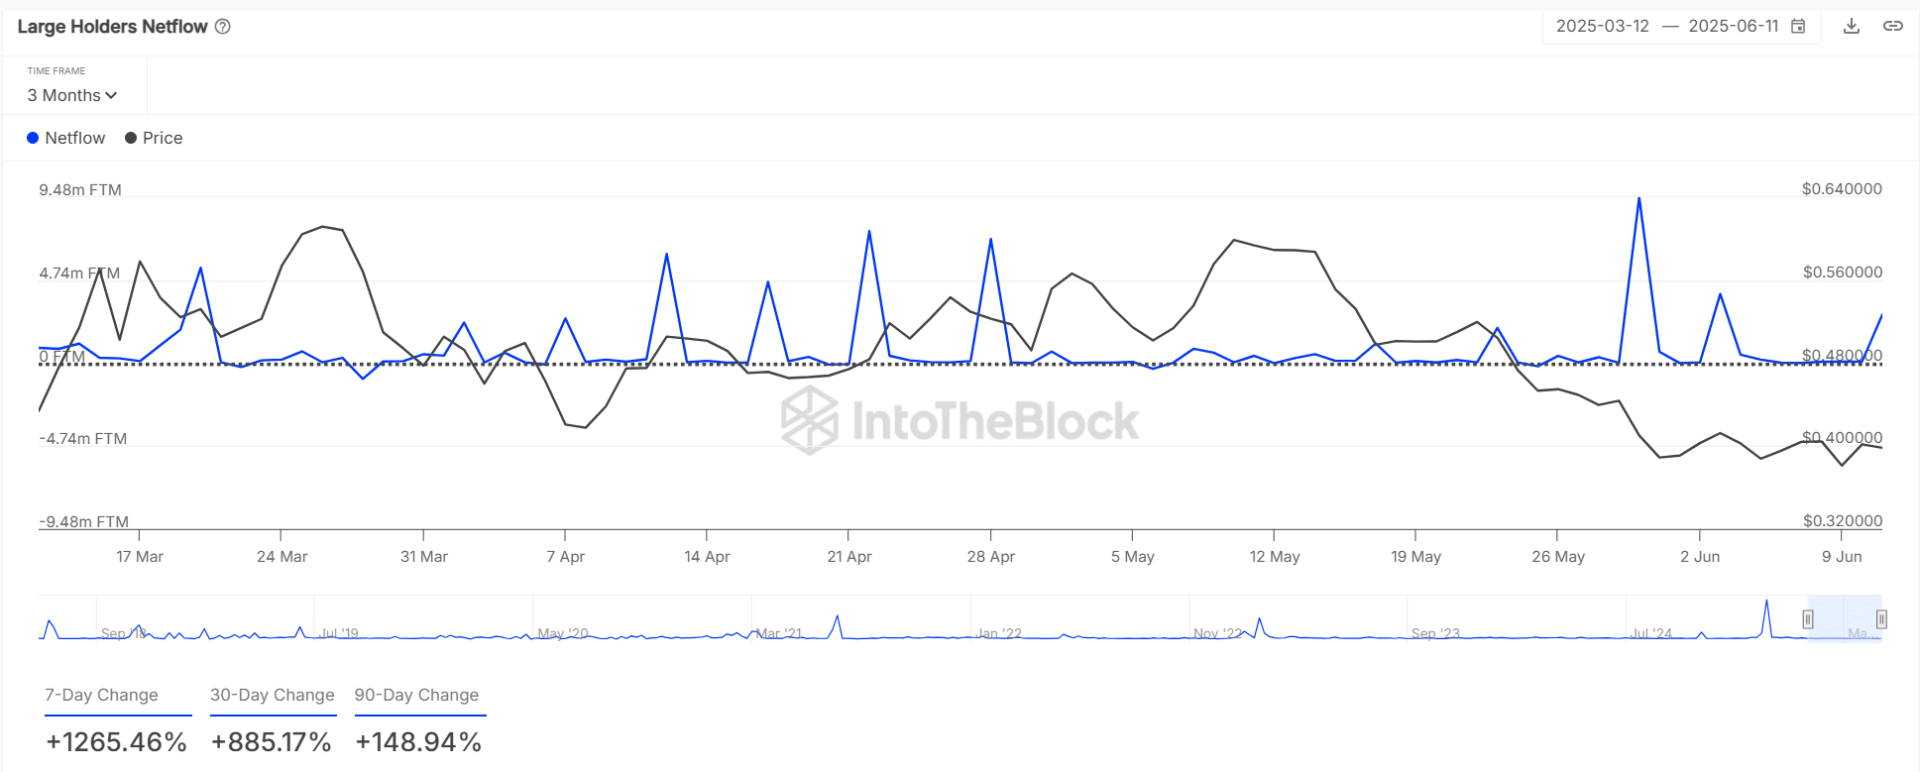
Task: Click Jan '22 in the navigator timeline
Action: 998,633
